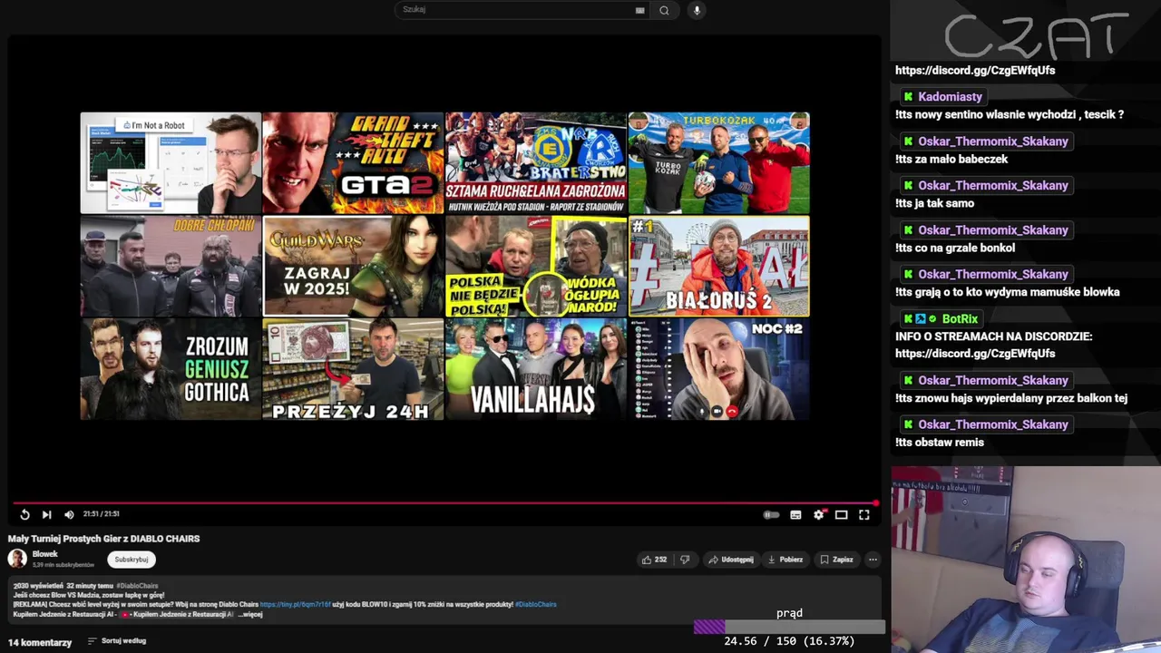
Task: Click Kick badge next to Kadomiasty
Action: 908,97
